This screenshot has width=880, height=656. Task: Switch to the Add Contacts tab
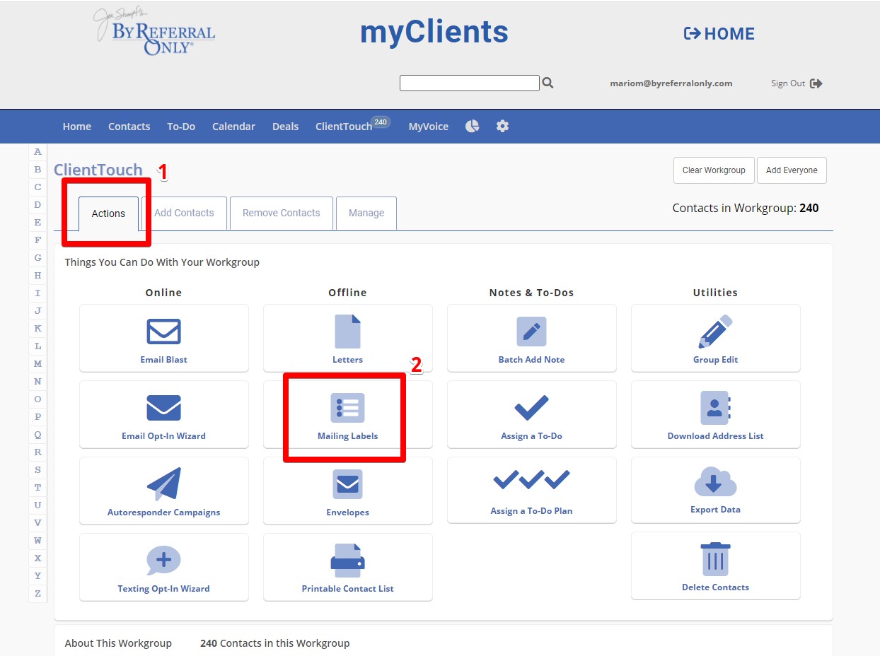pos(184,213)
